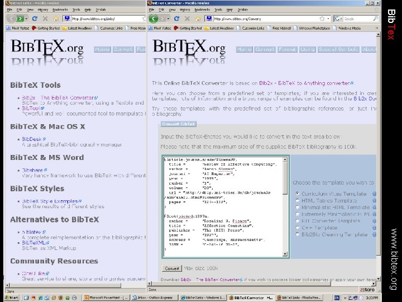
Task: Click URL field in BibTeX Links window
Action: pos(107,19)
